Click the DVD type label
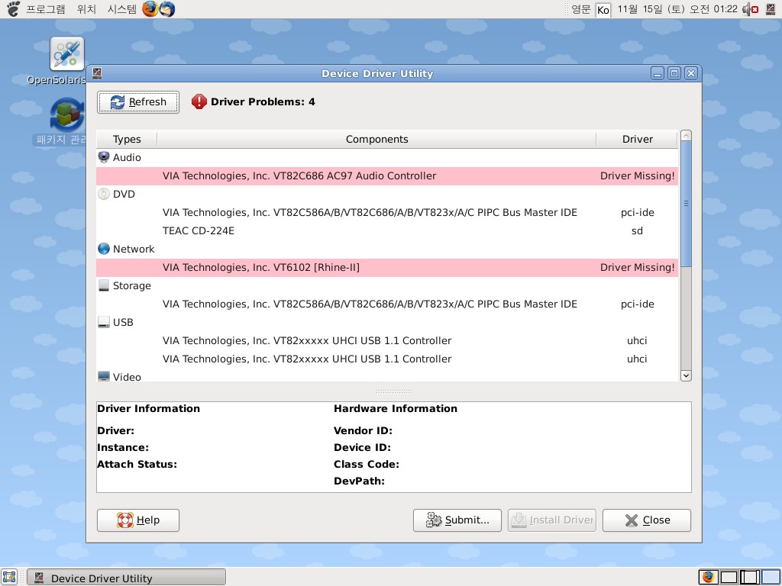 (x=124, y=194)
